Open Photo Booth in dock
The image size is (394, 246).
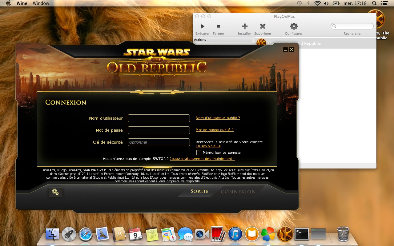pos(219,234)
